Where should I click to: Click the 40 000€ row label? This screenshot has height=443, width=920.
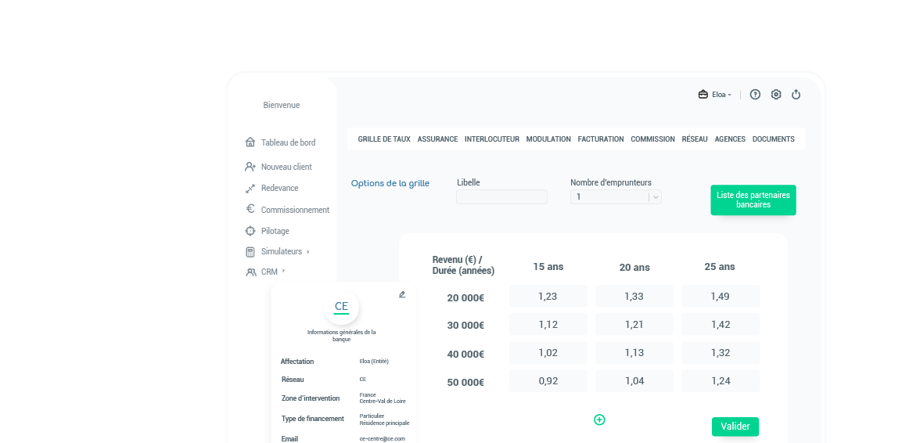[465, 355]
